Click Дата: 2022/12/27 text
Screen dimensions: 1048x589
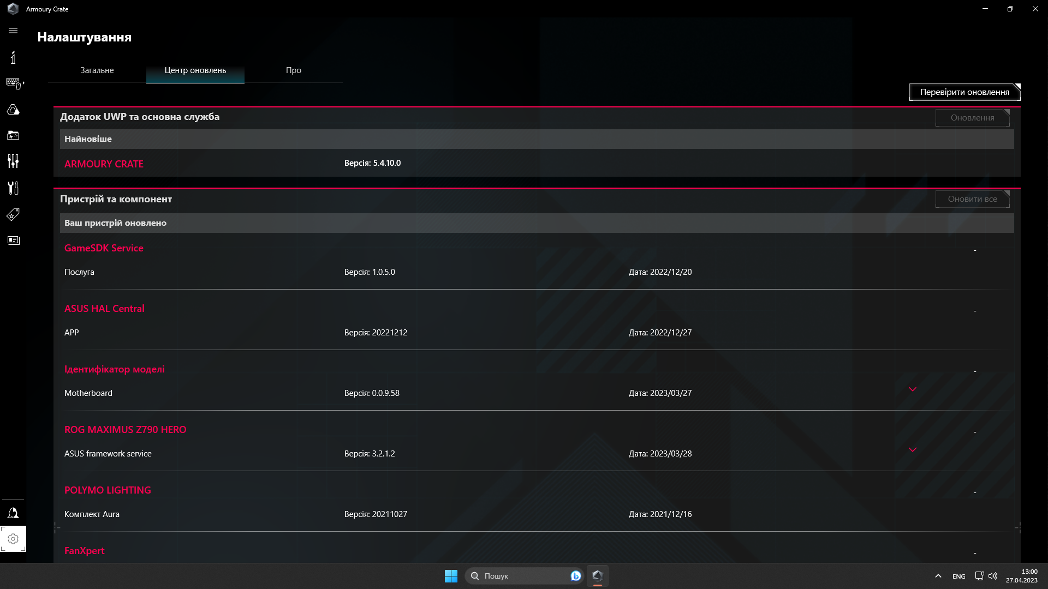pyautogui.click(x=660, y=333)
